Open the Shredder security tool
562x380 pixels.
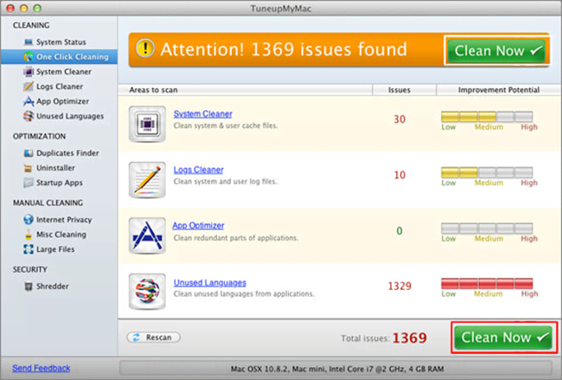click(53, 287)
